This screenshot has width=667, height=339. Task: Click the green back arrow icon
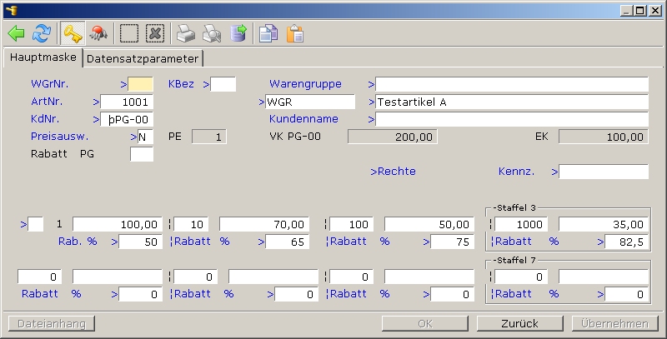tap(16, 33)
